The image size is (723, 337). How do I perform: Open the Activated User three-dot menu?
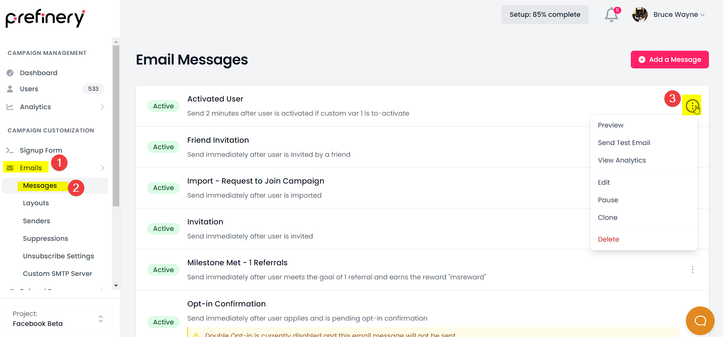point(692,106)
